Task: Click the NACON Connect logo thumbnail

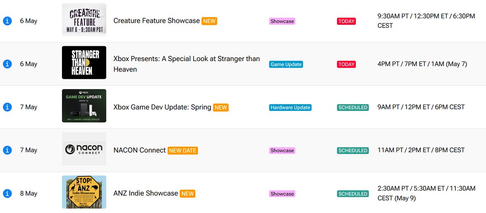Action: (84, 149)
